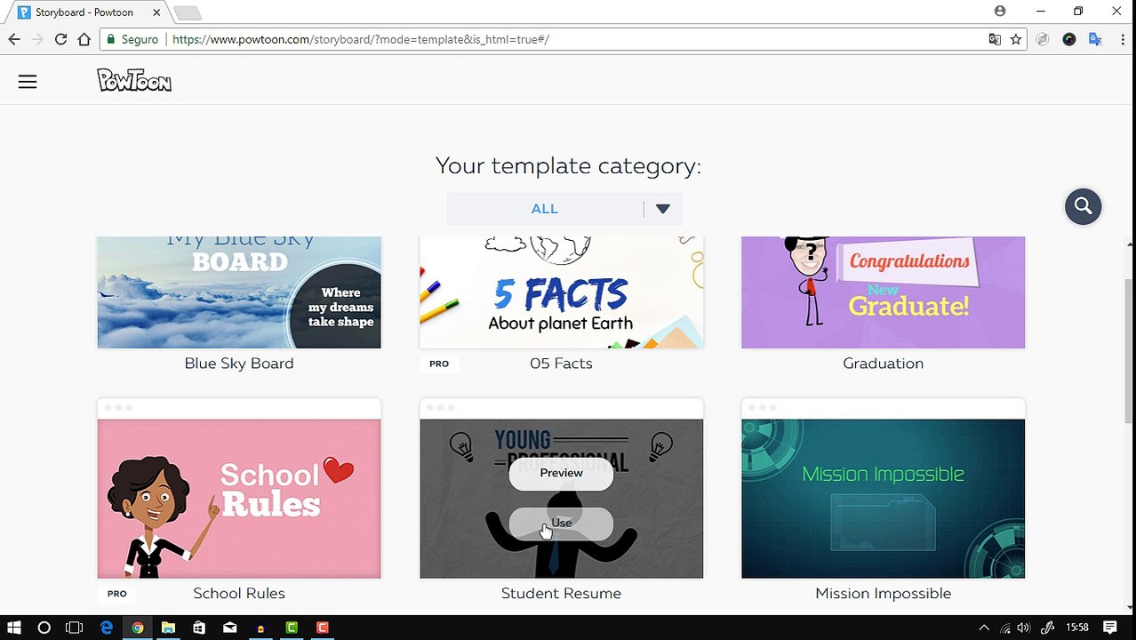Launch Microsoft Edge from taskbar
Viewport: 1136px width, 640px height.
click(107, 628)
